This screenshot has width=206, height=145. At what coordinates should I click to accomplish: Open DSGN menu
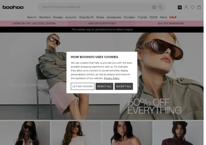point(153,17)
